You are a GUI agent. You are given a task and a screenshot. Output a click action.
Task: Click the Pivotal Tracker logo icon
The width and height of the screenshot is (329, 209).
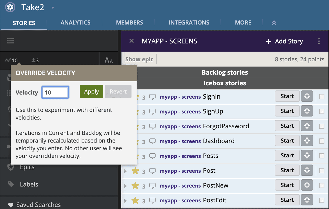tap(10, 7)
